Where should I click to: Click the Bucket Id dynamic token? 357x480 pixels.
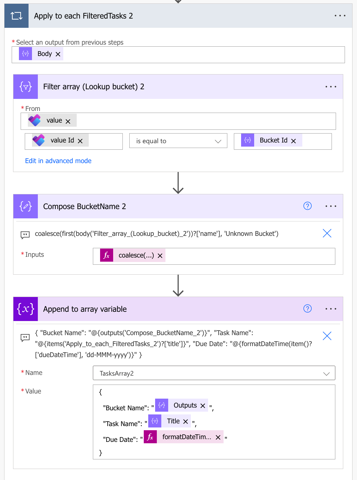(272, 140)
